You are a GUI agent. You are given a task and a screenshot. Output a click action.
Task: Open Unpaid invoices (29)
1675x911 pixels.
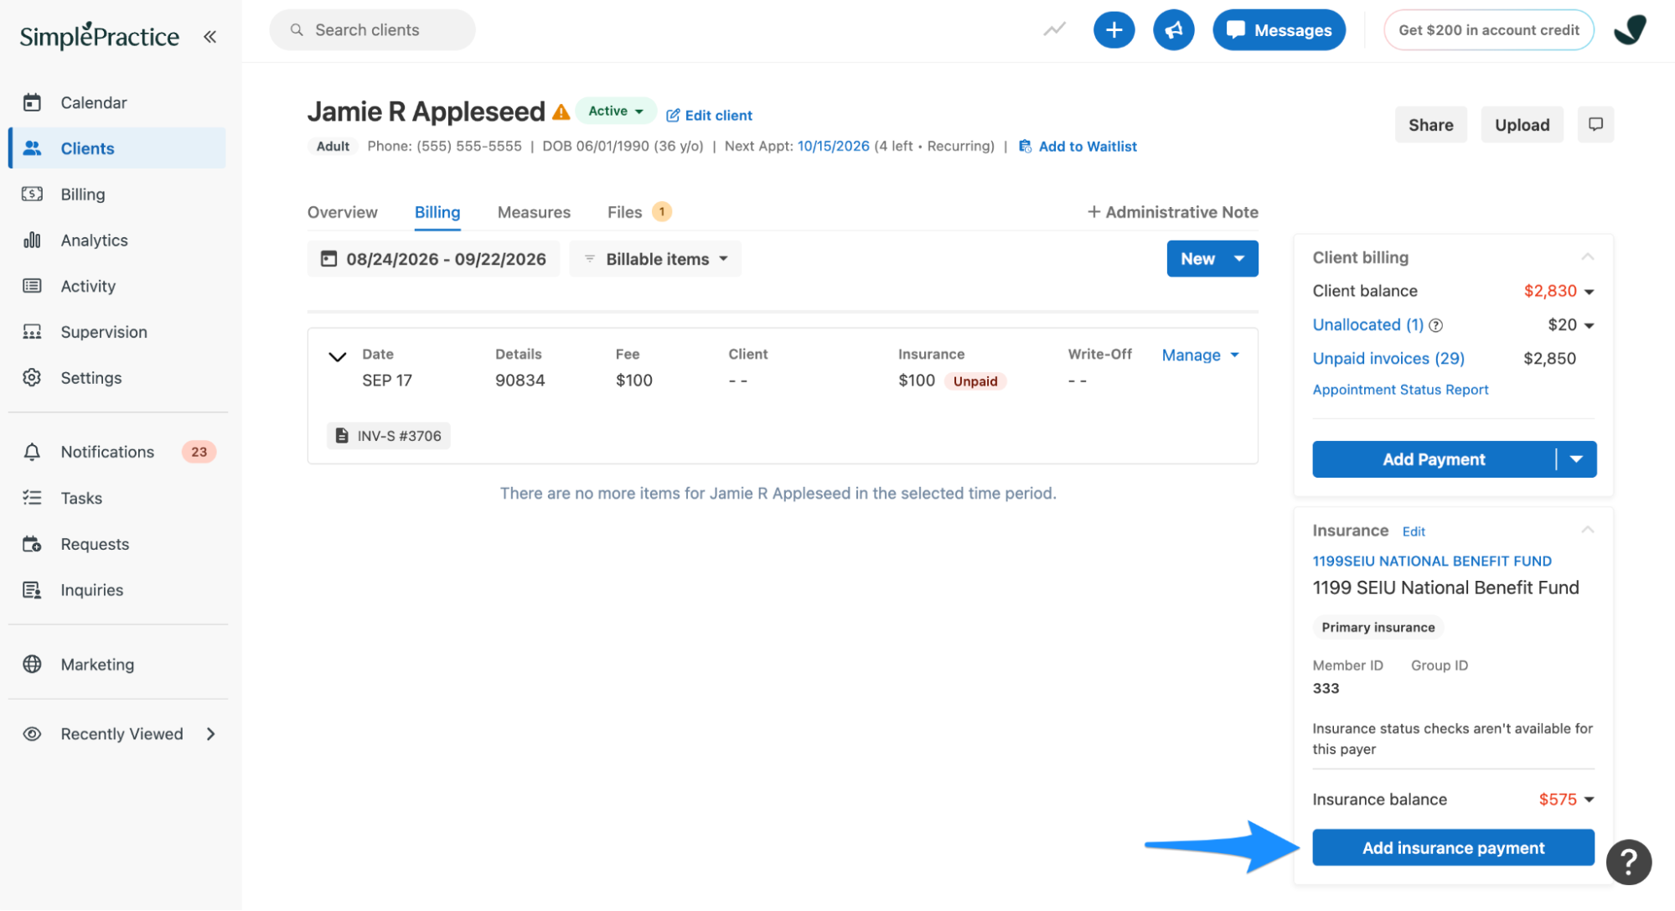(x=1388, y=358)
